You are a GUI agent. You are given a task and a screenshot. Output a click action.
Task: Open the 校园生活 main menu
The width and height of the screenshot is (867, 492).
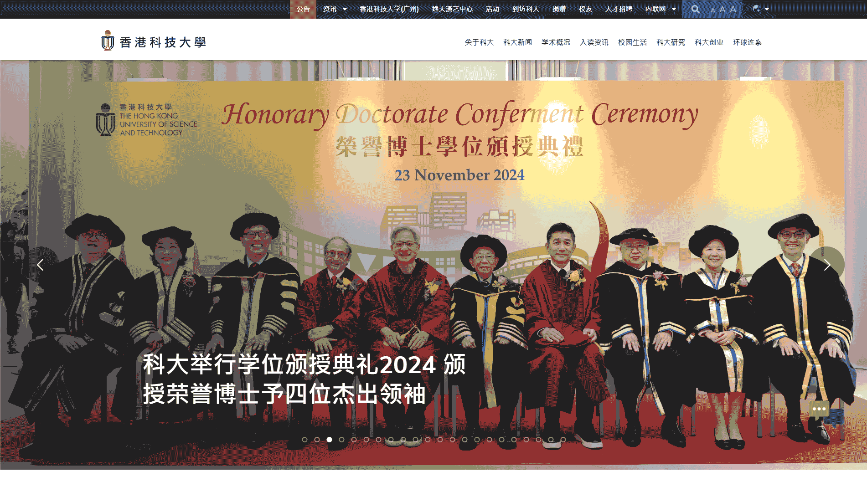click(632, 42)
